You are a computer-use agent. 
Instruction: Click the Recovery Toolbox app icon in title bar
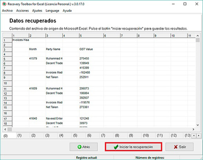tap(4, 4)
